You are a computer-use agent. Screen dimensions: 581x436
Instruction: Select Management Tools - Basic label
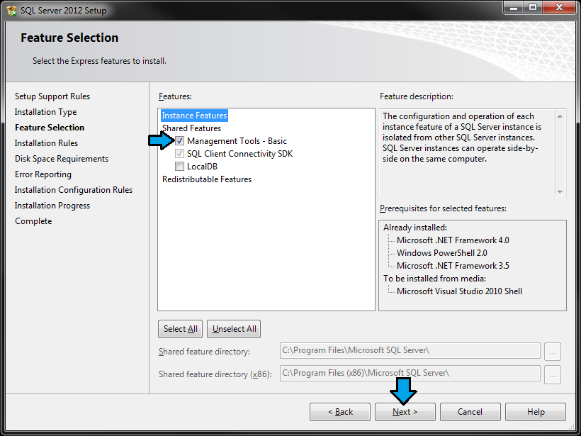(237, 141)
